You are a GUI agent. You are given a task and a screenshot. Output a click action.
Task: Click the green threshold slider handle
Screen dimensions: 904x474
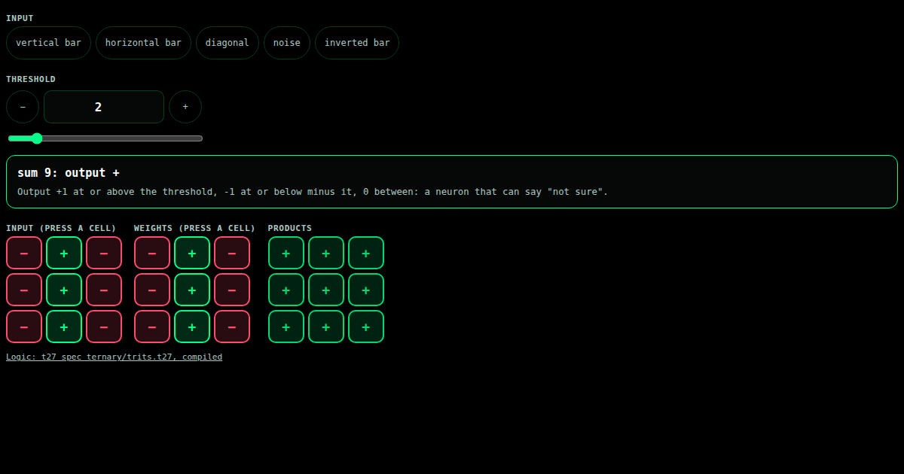(x=36, y=138)
